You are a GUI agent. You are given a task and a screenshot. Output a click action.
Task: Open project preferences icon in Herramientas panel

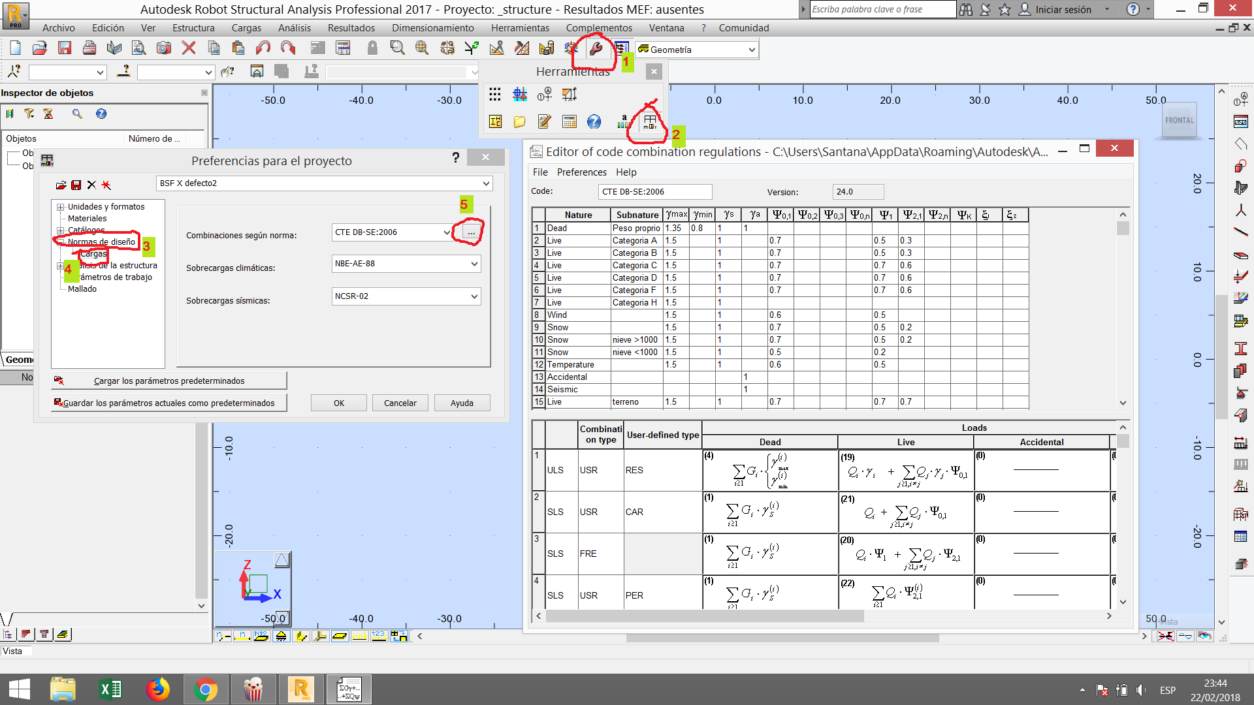tap(650, 121)
